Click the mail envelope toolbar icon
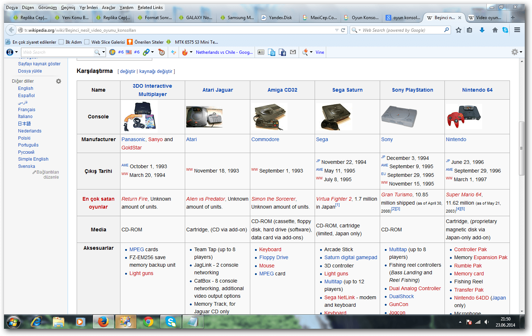Screen dimensions: 532x336 coord(293,52)
